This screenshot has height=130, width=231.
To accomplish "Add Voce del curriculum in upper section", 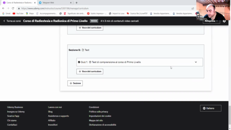I will point(90,28).
